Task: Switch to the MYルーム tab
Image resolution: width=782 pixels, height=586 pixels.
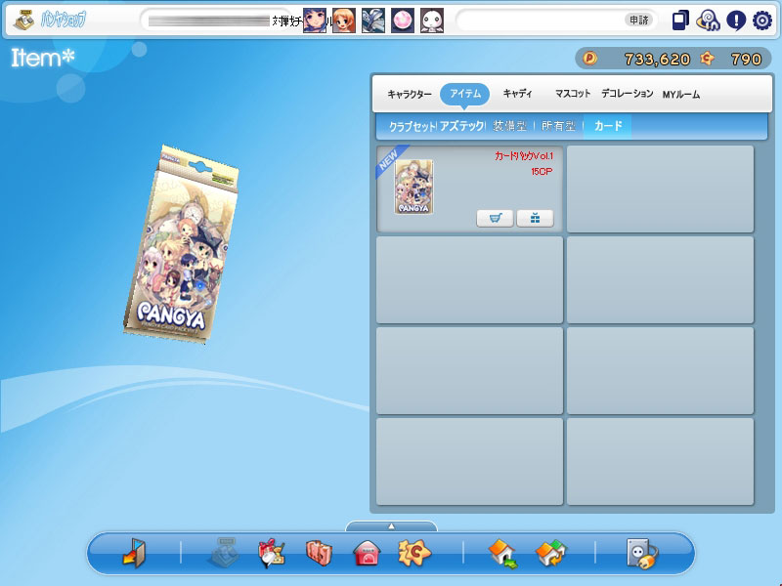Action: [680, 94]
